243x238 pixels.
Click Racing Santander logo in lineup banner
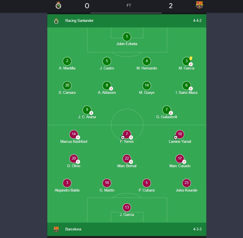pyautogui.click(x=56, y=21)
